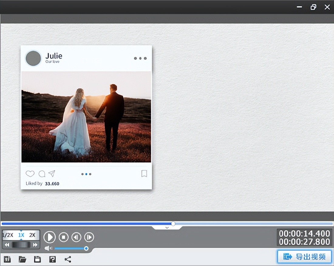Image resolution: width=334 pixels, height=266 pixels.
Task: Restore down the window
Action: 313,7
